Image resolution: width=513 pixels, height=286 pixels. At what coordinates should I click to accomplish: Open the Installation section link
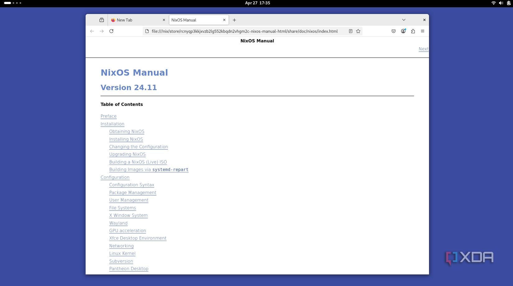[112, 124]
